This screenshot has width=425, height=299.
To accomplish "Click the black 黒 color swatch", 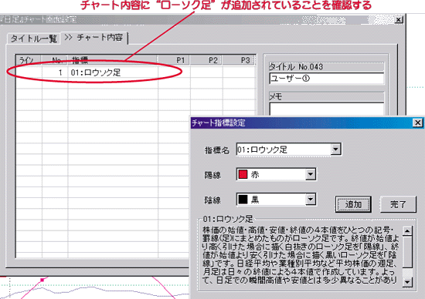I will pos(243,200).
